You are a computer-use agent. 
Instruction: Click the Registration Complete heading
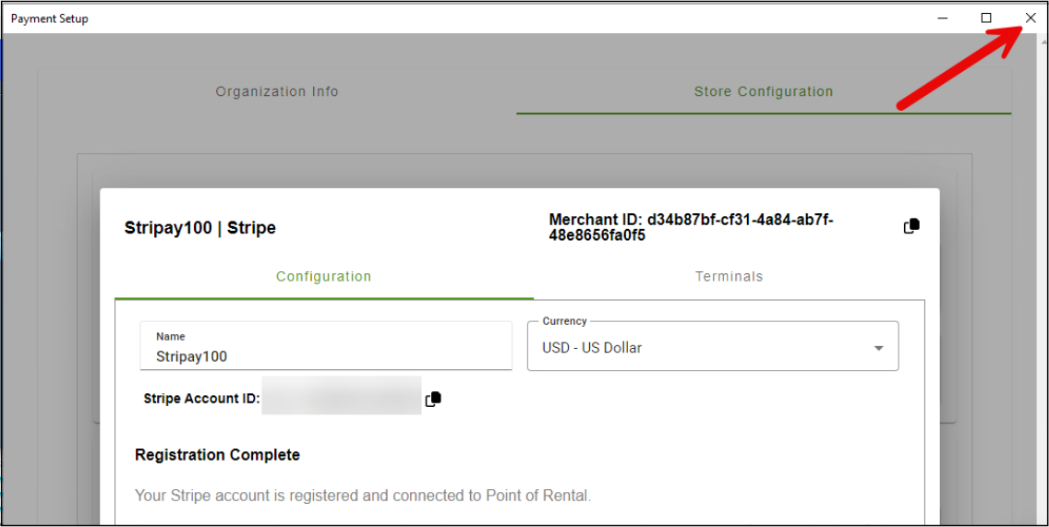point(217,454)
